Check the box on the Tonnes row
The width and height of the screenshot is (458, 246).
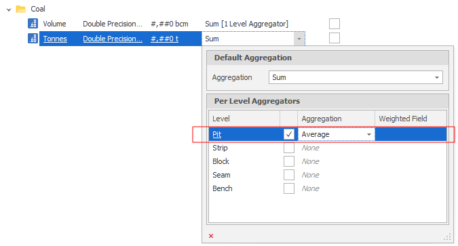coord(335,38)
